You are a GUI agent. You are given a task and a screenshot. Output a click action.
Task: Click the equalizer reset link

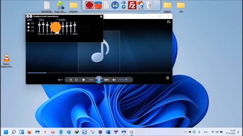point(41,20)
